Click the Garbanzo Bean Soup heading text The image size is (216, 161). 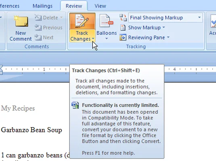(x=31, y=130)
